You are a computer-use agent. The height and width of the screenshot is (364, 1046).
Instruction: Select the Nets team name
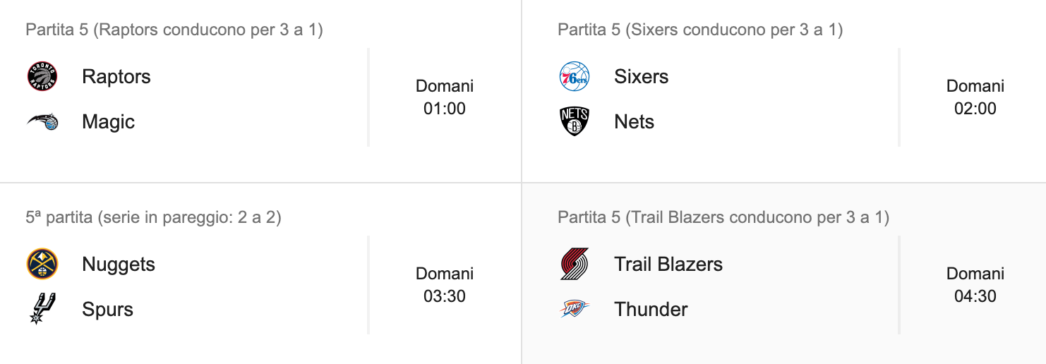coord(634,121)
